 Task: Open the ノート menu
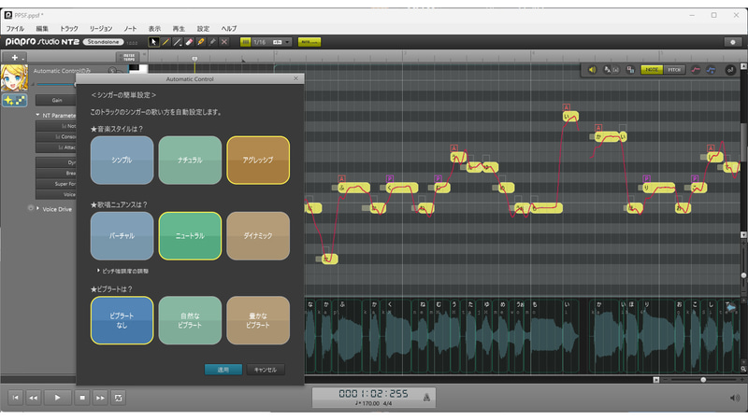click(130, 29)
